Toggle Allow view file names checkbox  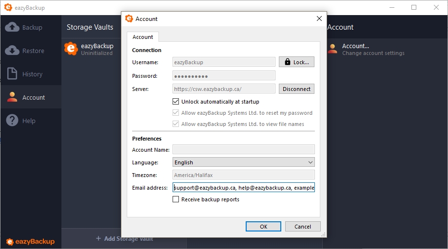(x=175, y=124)
